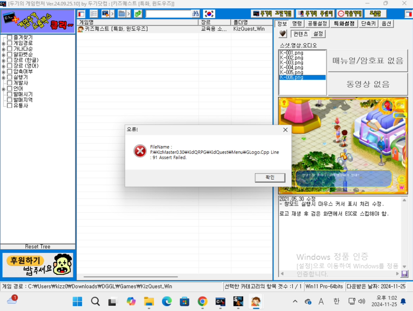Screen dimensions: 413x311
Task: Select K-003.png in the screenshot list
Action: (x=291, y=63)
